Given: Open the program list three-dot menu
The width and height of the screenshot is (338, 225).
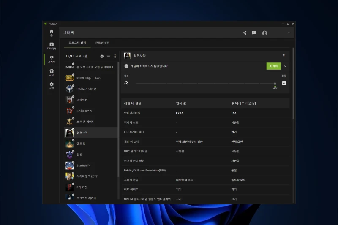Looking at the screenshot, I should click(115, 56).
